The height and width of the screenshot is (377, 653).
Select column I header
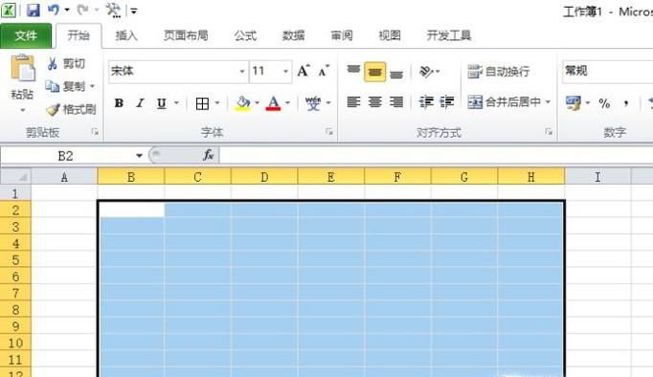[597, 177]
